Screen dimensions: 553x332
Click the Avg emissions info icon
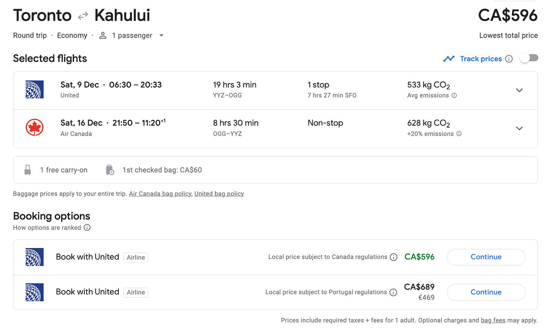pos(454,96)
